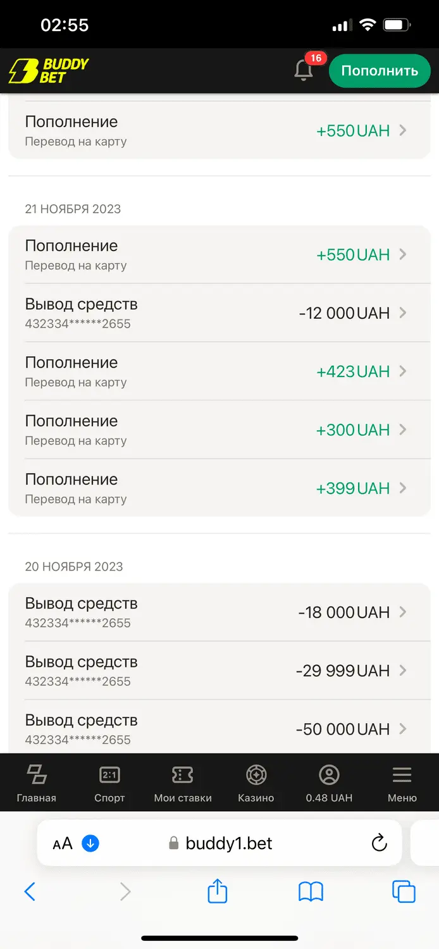439x949 pixels.
Task: Expand the -50 000 UAH withdrawal chevron
Action: 403,729
